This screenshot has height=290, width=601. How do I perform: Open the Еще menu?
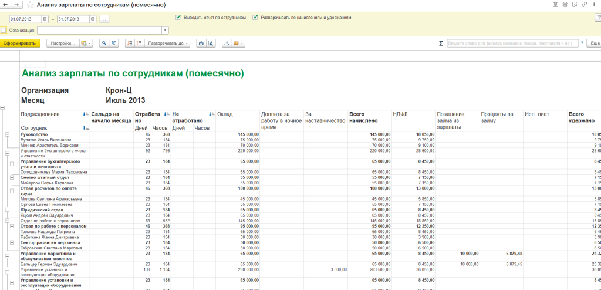point(594,43)
